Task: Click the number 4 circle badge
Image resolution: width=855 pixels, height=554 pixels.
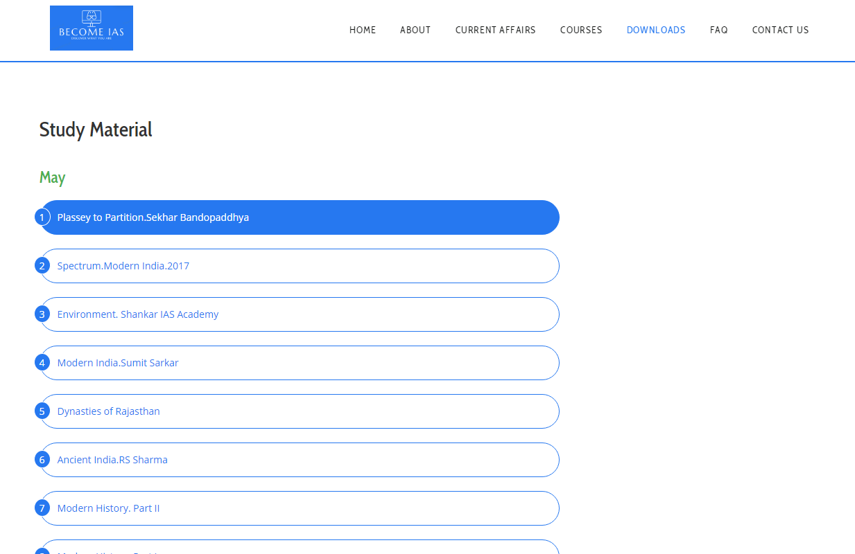Action: [x=42, y=363]
